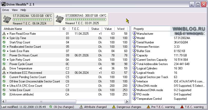Click OK icon for Current Pending Sector Count
The image size is (208, 110).
[4, 77]
